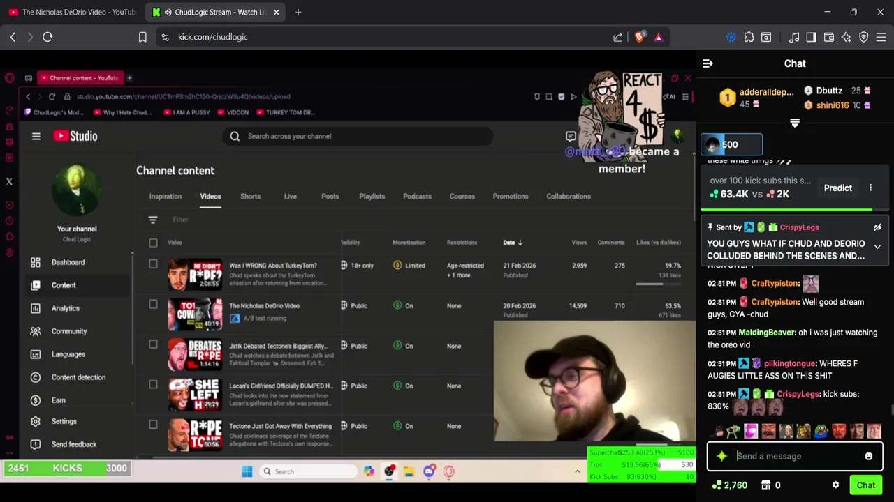
Task: Open the Brave Wallet icon
Action: [829, 37]
